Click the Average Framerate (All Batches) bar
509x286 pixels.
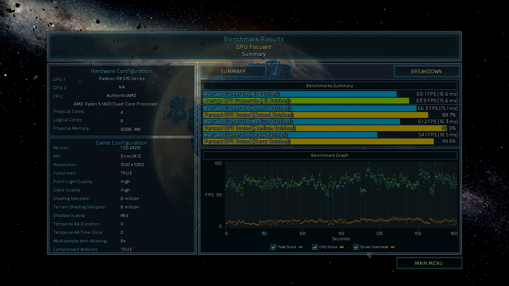pyautogui.click(x=300, y=94)
